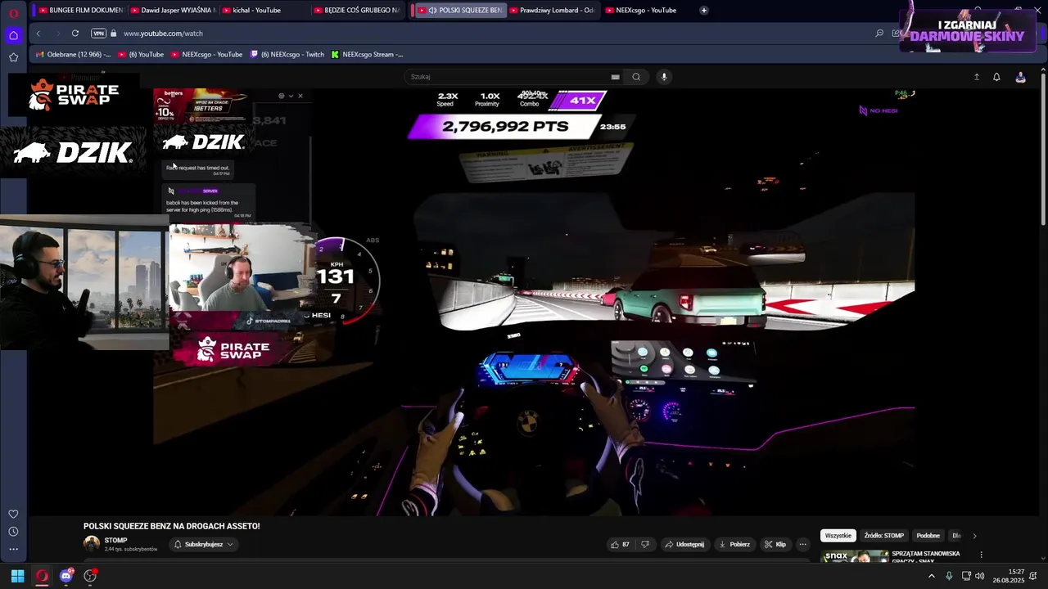Open a new browser tab
Screen dimensions: 1048x589
pyautogui.click(x=703, y=11)
